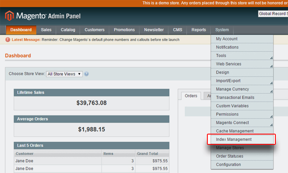Select My Account in System menu
The height and width of the screenshot is (173, 288).
click(x=227, y=39)
